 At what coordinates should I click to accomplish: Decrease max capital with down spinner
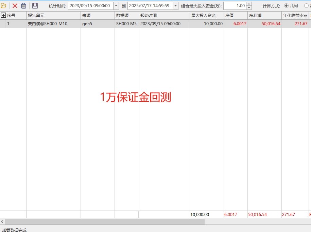tap(249, 8)
